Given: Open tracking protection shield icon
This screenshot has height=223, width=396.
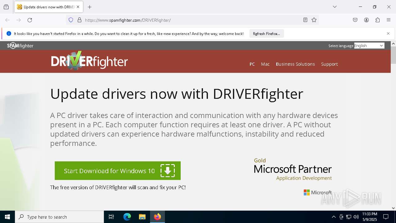Looking at the screenshot, I should [71, 20].
